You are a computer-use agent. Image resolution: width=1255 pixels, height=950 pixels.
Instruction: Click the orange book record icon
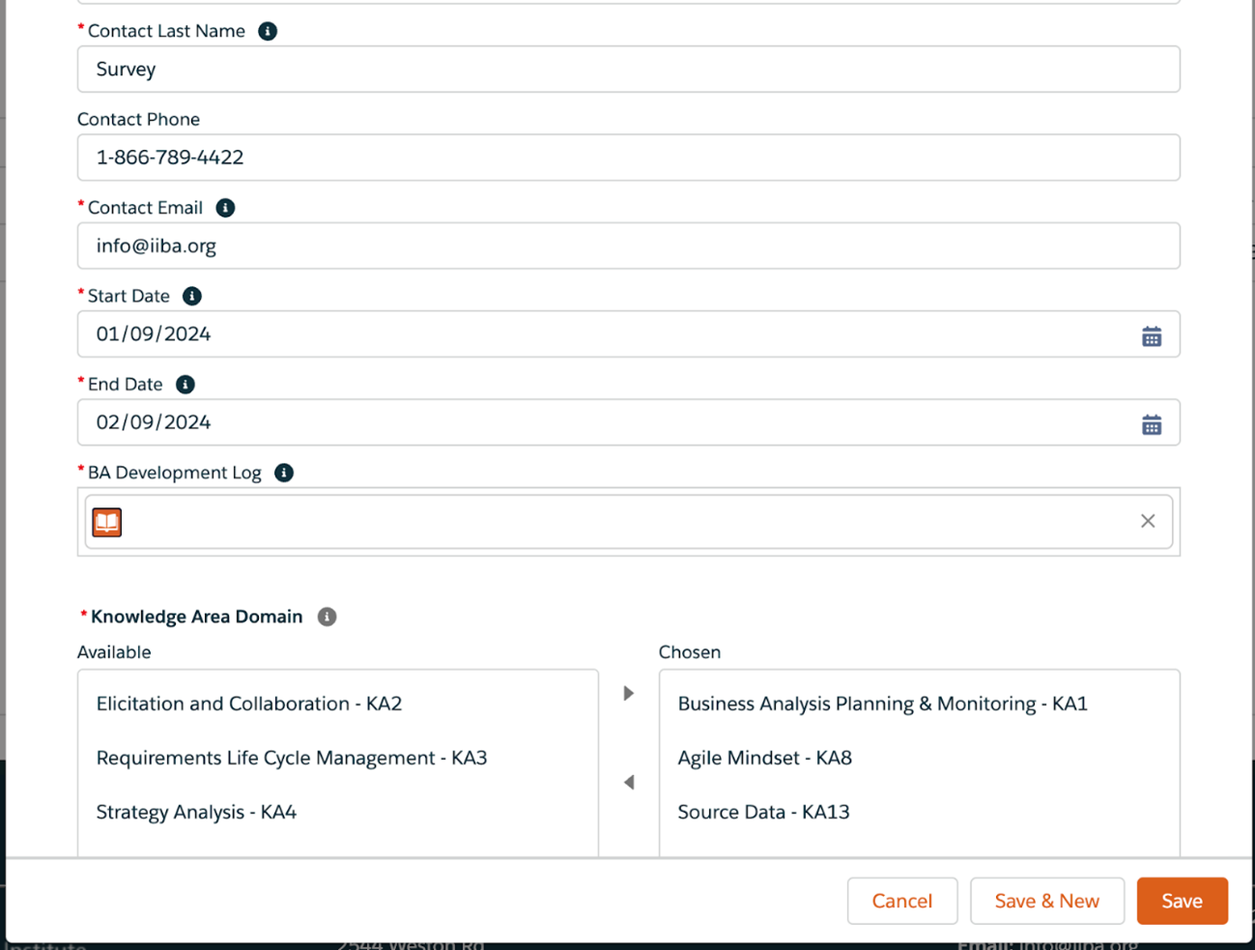107,522
